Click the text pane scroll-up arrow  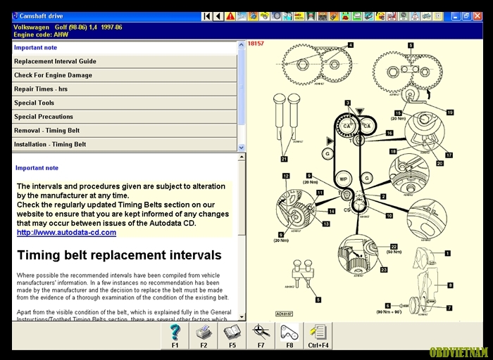click(242, 157)
